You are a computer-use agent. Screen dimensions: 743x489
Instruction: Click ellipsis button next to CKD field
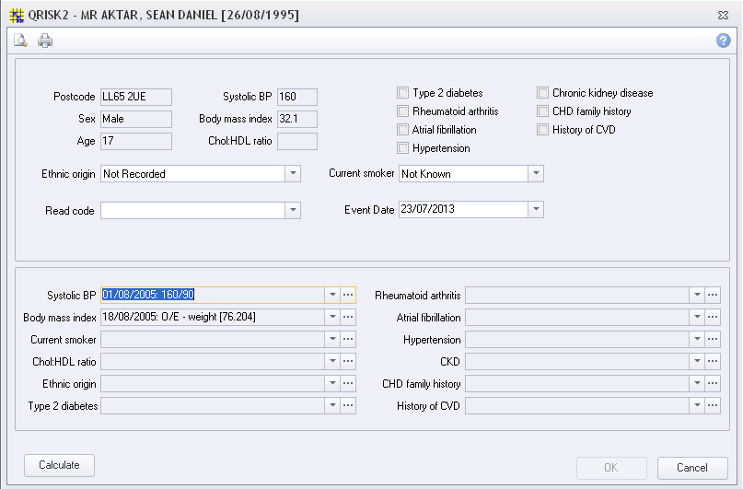(713, 362)
